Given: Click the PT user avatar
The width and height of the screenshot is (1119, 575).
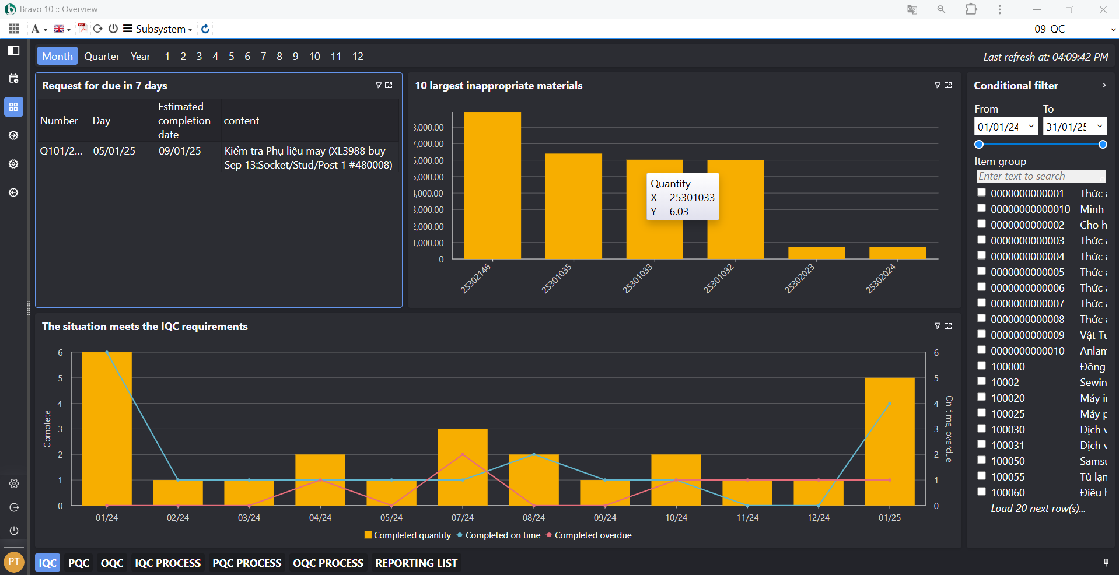Looking at the screenshot, I should [x=14, y=562].
